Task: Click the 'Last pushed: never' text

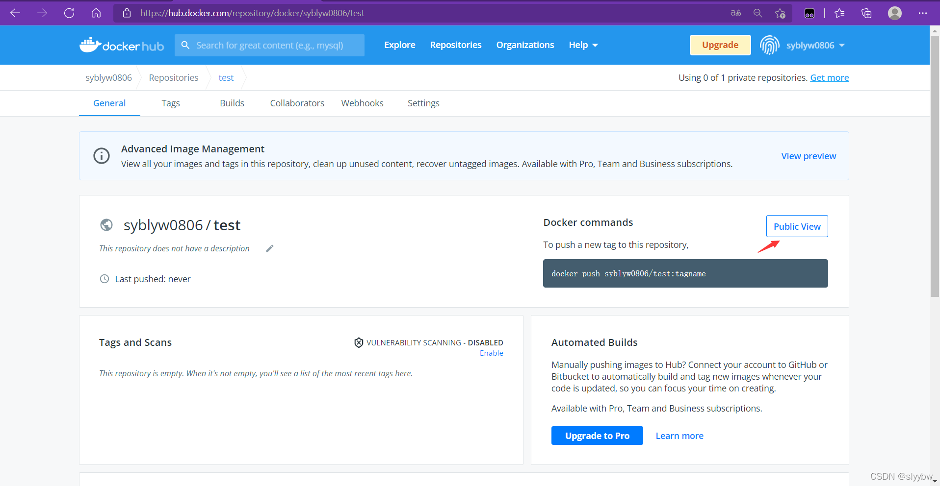Action: [x=153, y=279]
